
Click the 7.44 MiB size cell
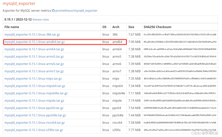coord(134,115)
